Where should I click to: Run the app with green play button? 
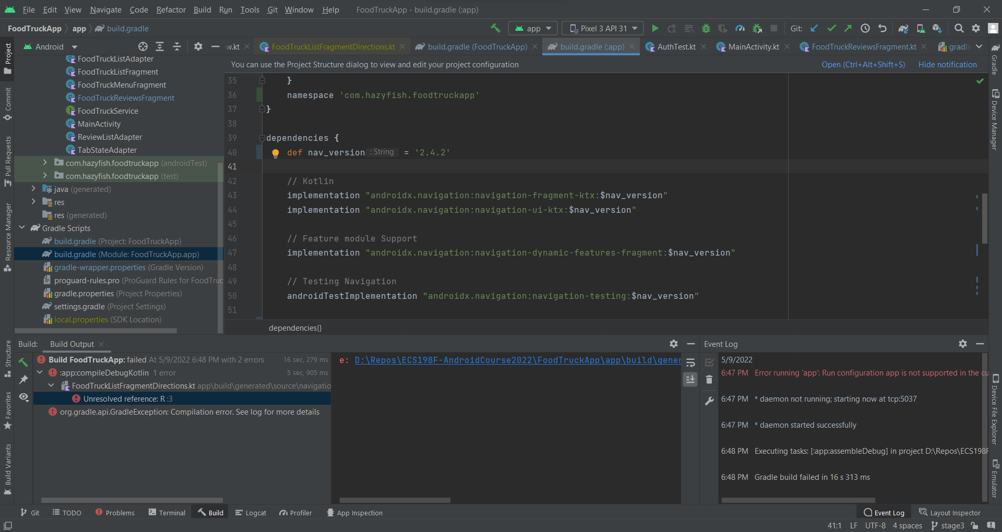[655, 28]
